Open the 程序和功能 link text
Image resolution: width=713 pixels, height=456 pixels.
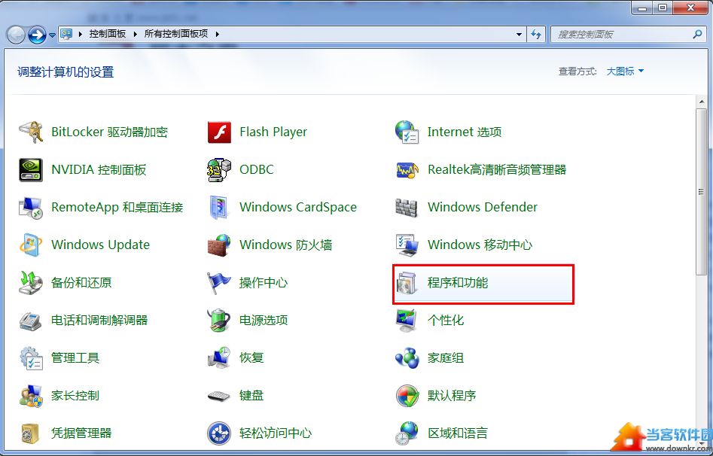tap(458, 283)
